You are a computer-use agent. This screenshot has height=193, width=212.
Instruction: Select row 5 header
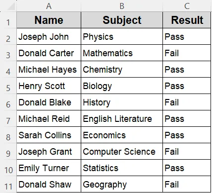pyautogui.click(x=8, y=86)
